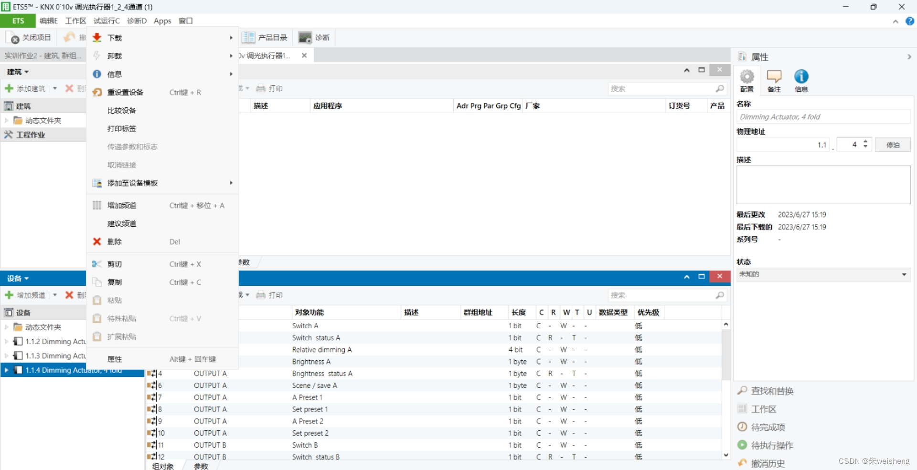Open the 信息 tab icon in properties

pyautogui.click(x=801, y=77)
